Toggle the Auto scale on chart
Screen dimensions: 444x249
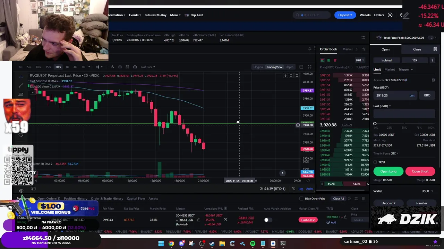[x=309, y=189]
